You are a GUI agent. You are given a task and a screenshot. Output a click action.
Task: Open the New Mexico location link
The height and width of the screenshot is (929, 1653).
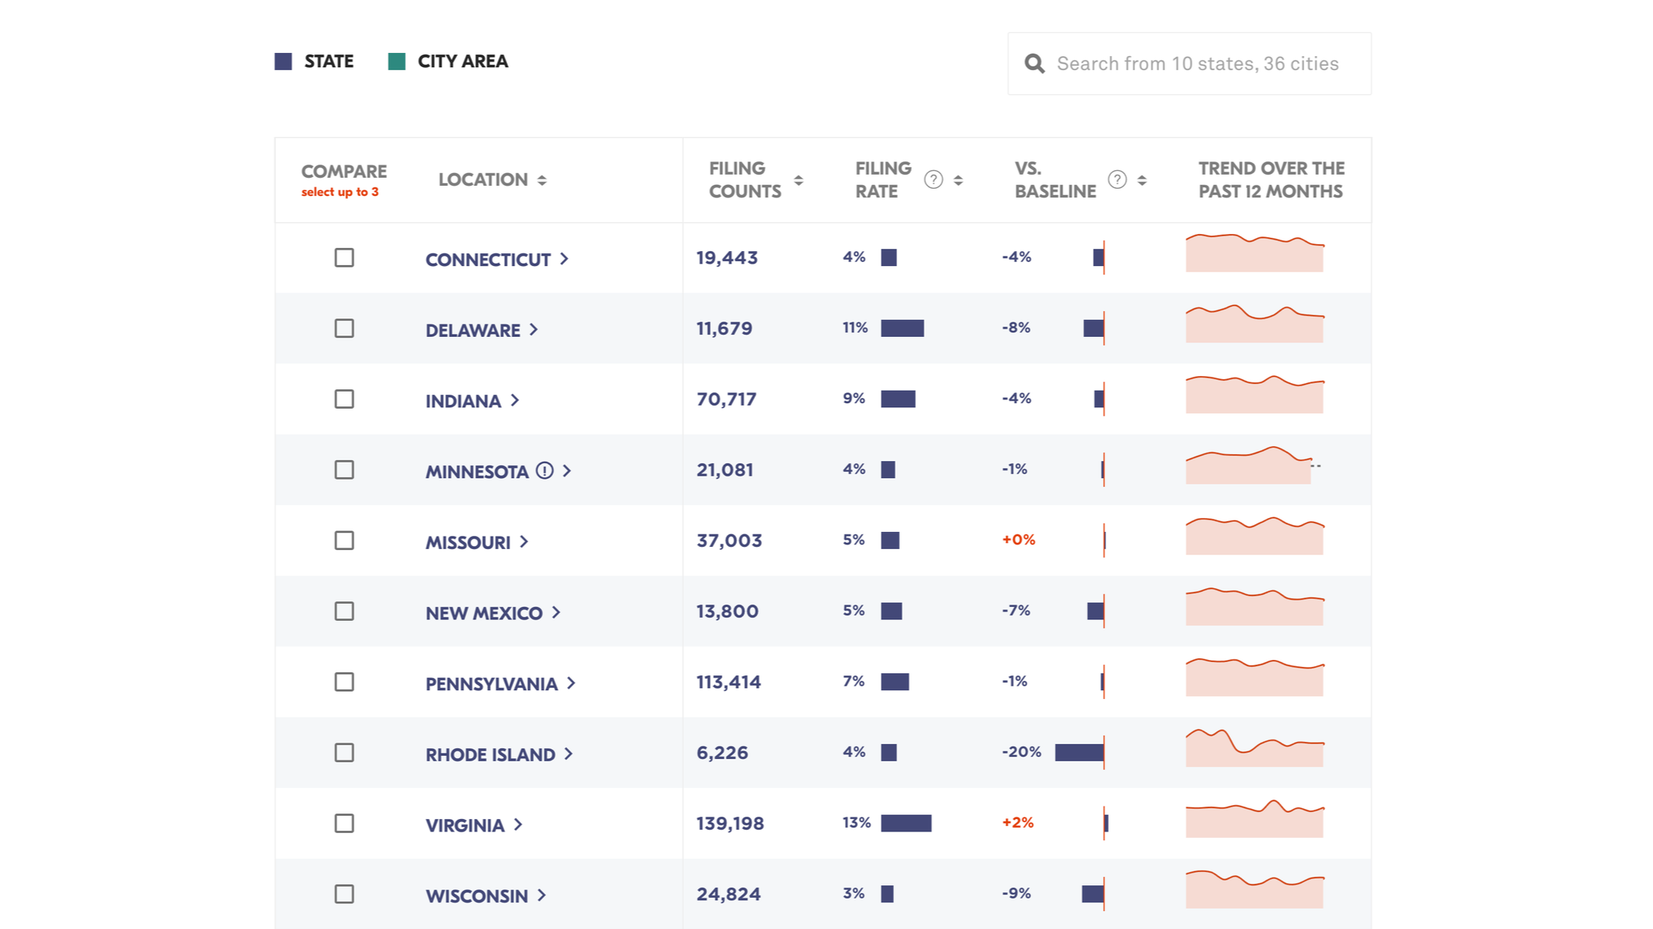tap(484, 613)
